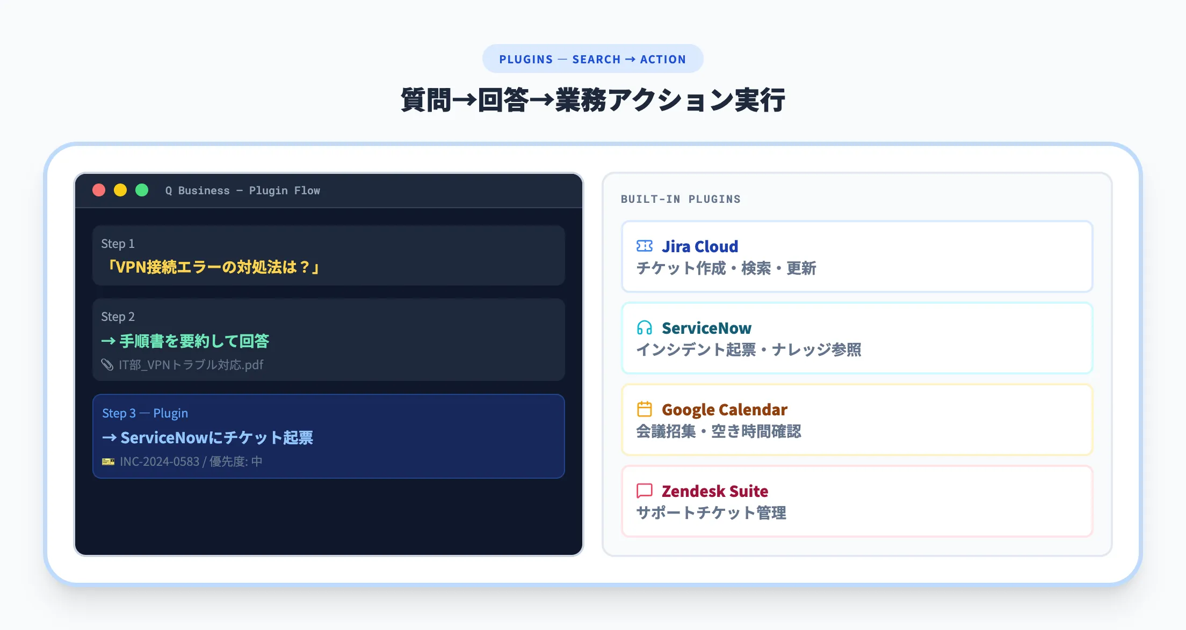This screenshot has height=630, width=1186.
Task: Click the Q Business – Plugin Flow title bar
Action: [x=243, y=190]
